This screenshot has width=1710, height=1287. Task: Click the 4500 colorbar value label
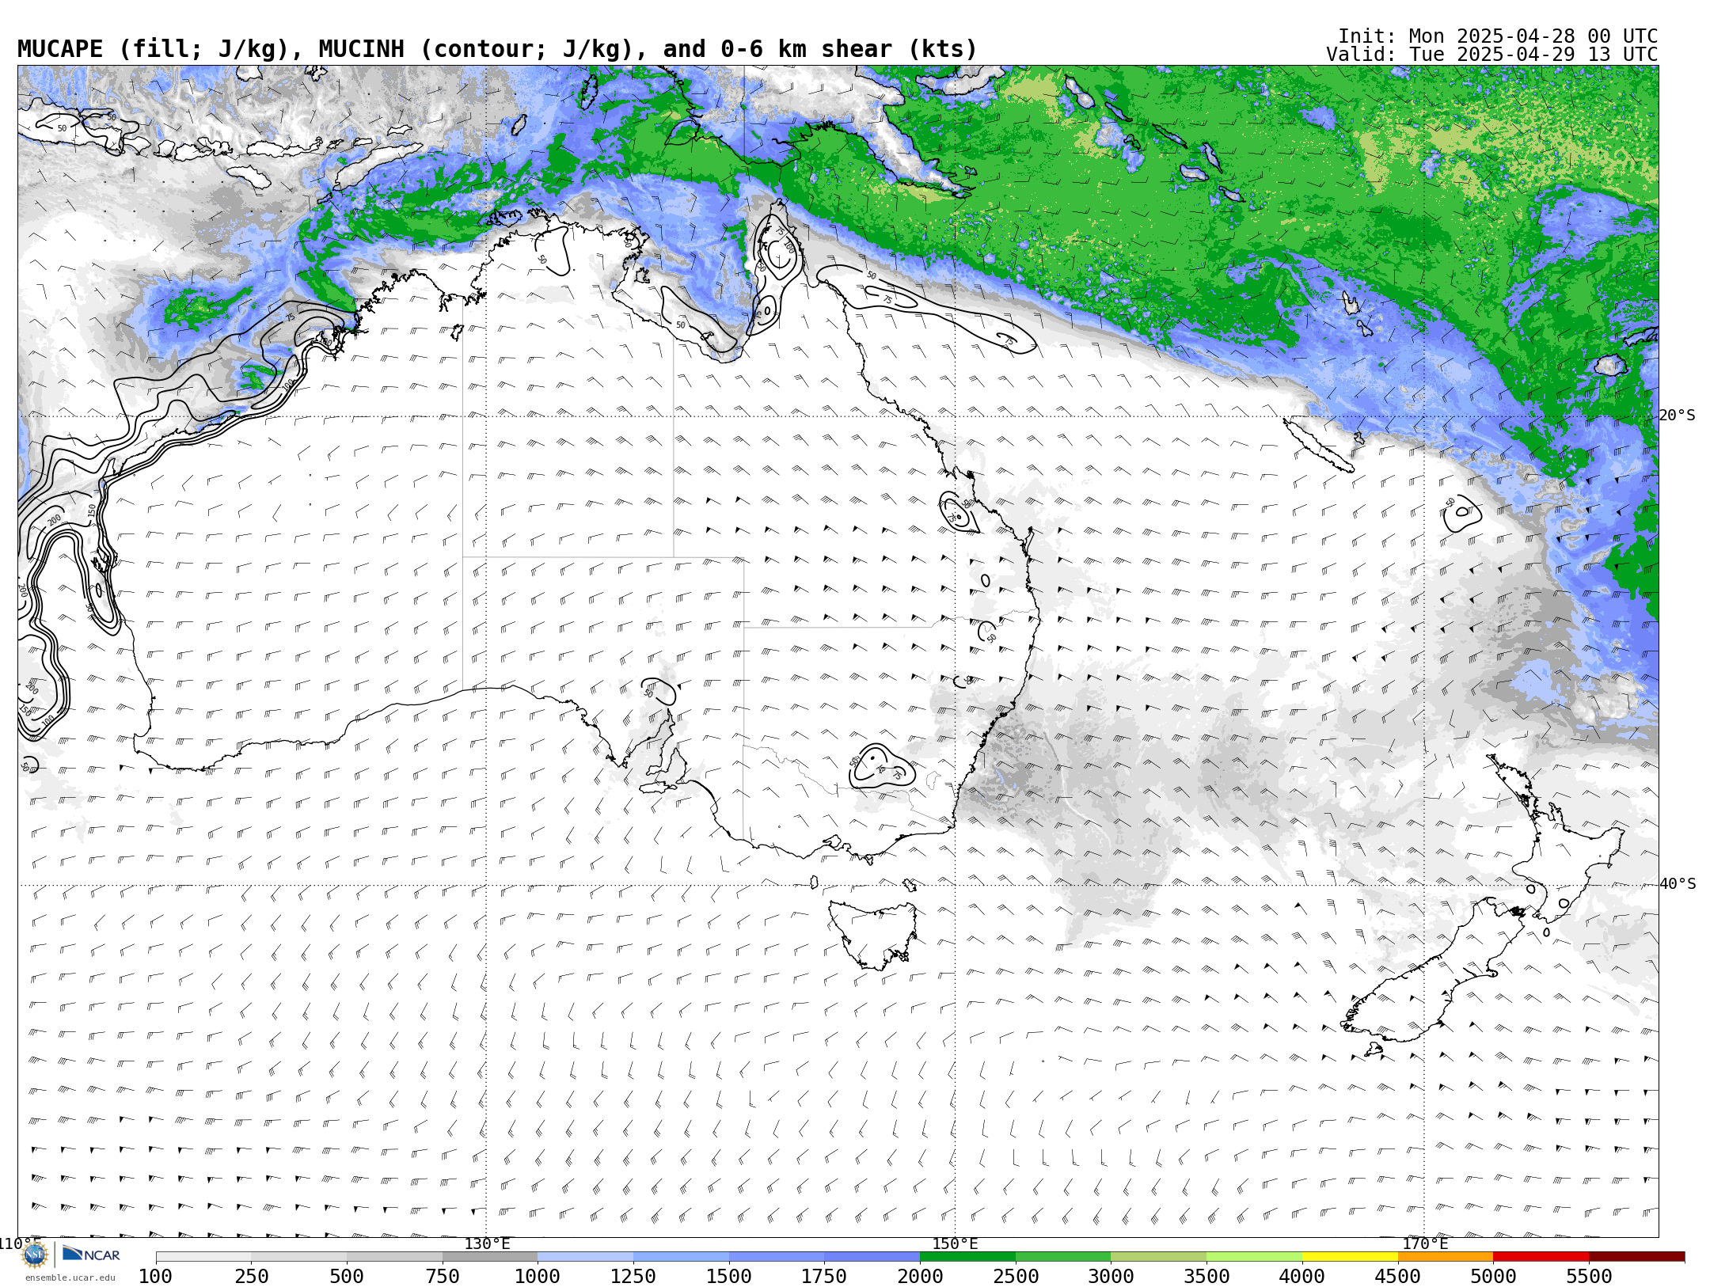[1398, 1277]
